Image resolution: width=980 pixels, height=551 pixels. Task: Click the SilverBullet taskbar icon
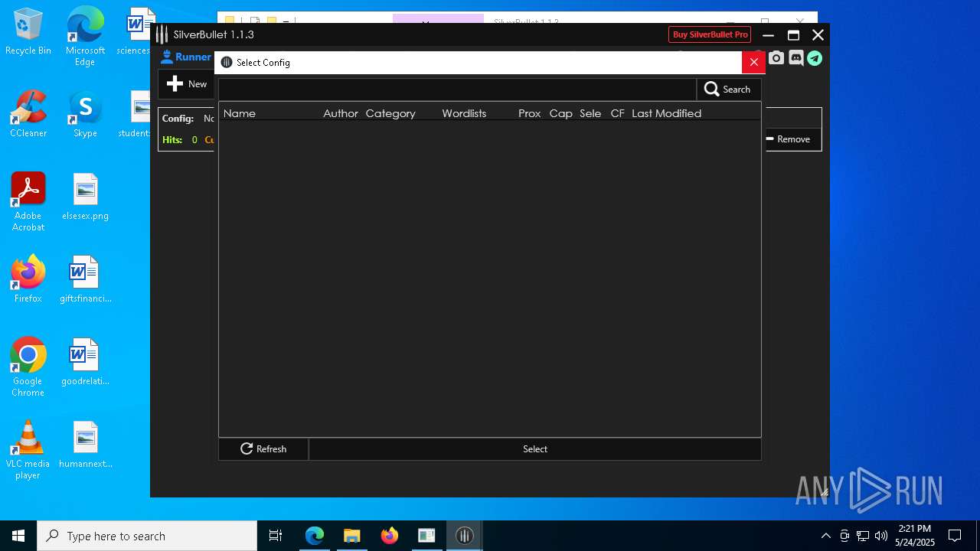pyautogui.click(x=464, y=536)
